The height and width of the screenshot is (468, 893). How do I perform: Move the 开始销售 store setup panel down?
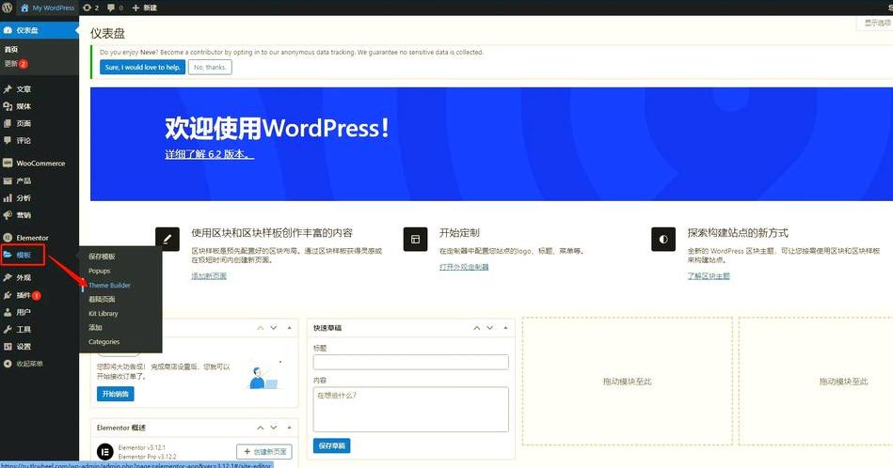(x=274, y=328)
